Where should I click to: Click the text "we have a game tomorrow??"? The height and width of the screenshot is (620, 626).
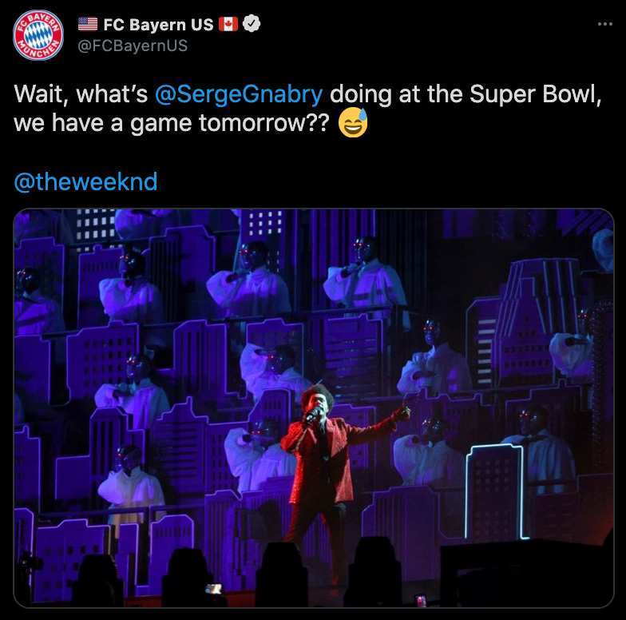(172, 123)
